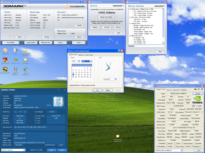Open the month dropdown in the date dialog

click(x=87, y=61)
